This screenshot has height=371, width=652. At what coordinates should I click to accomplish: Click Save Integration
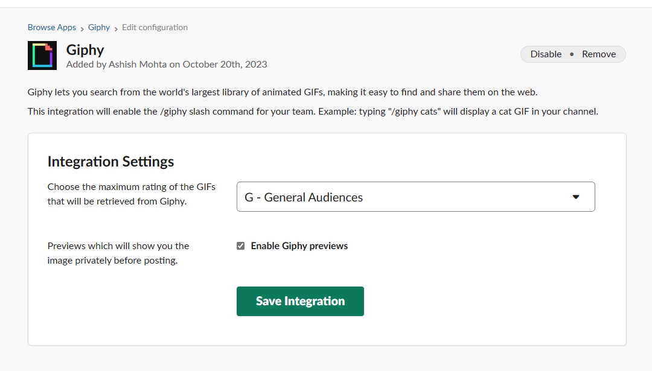coord(300,301)
